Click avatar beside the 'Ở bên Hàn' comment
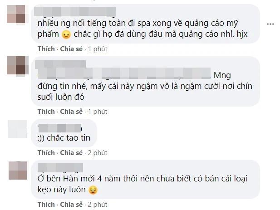Image resolution: width=280 pixels, height=210 pixels. (17, 170)
